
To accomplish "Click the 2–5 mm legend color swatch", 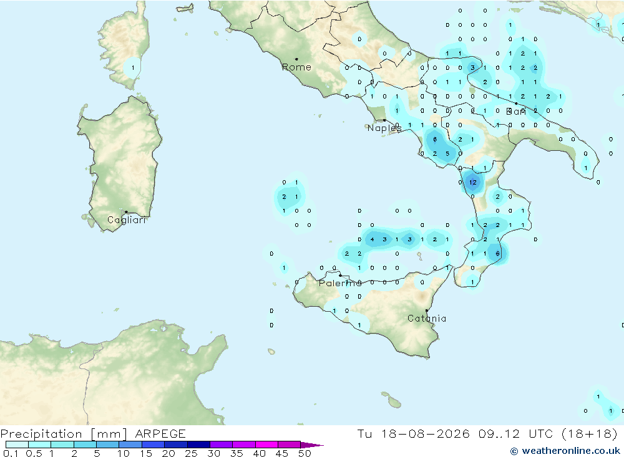I will click(x=85, y=445).
